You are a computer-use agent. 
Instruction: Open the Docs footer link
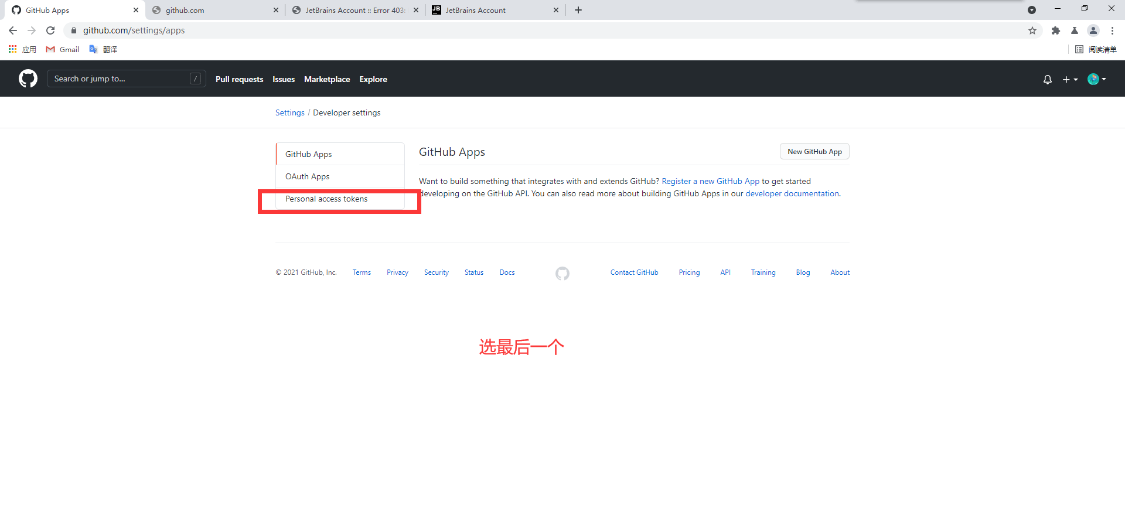507,272
